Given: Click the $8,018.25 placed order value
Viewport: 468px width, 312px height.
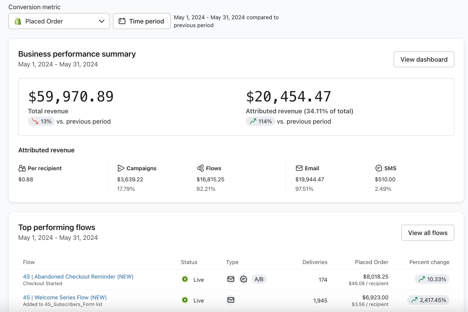Looking at the screenshot, I should (376, 277).
